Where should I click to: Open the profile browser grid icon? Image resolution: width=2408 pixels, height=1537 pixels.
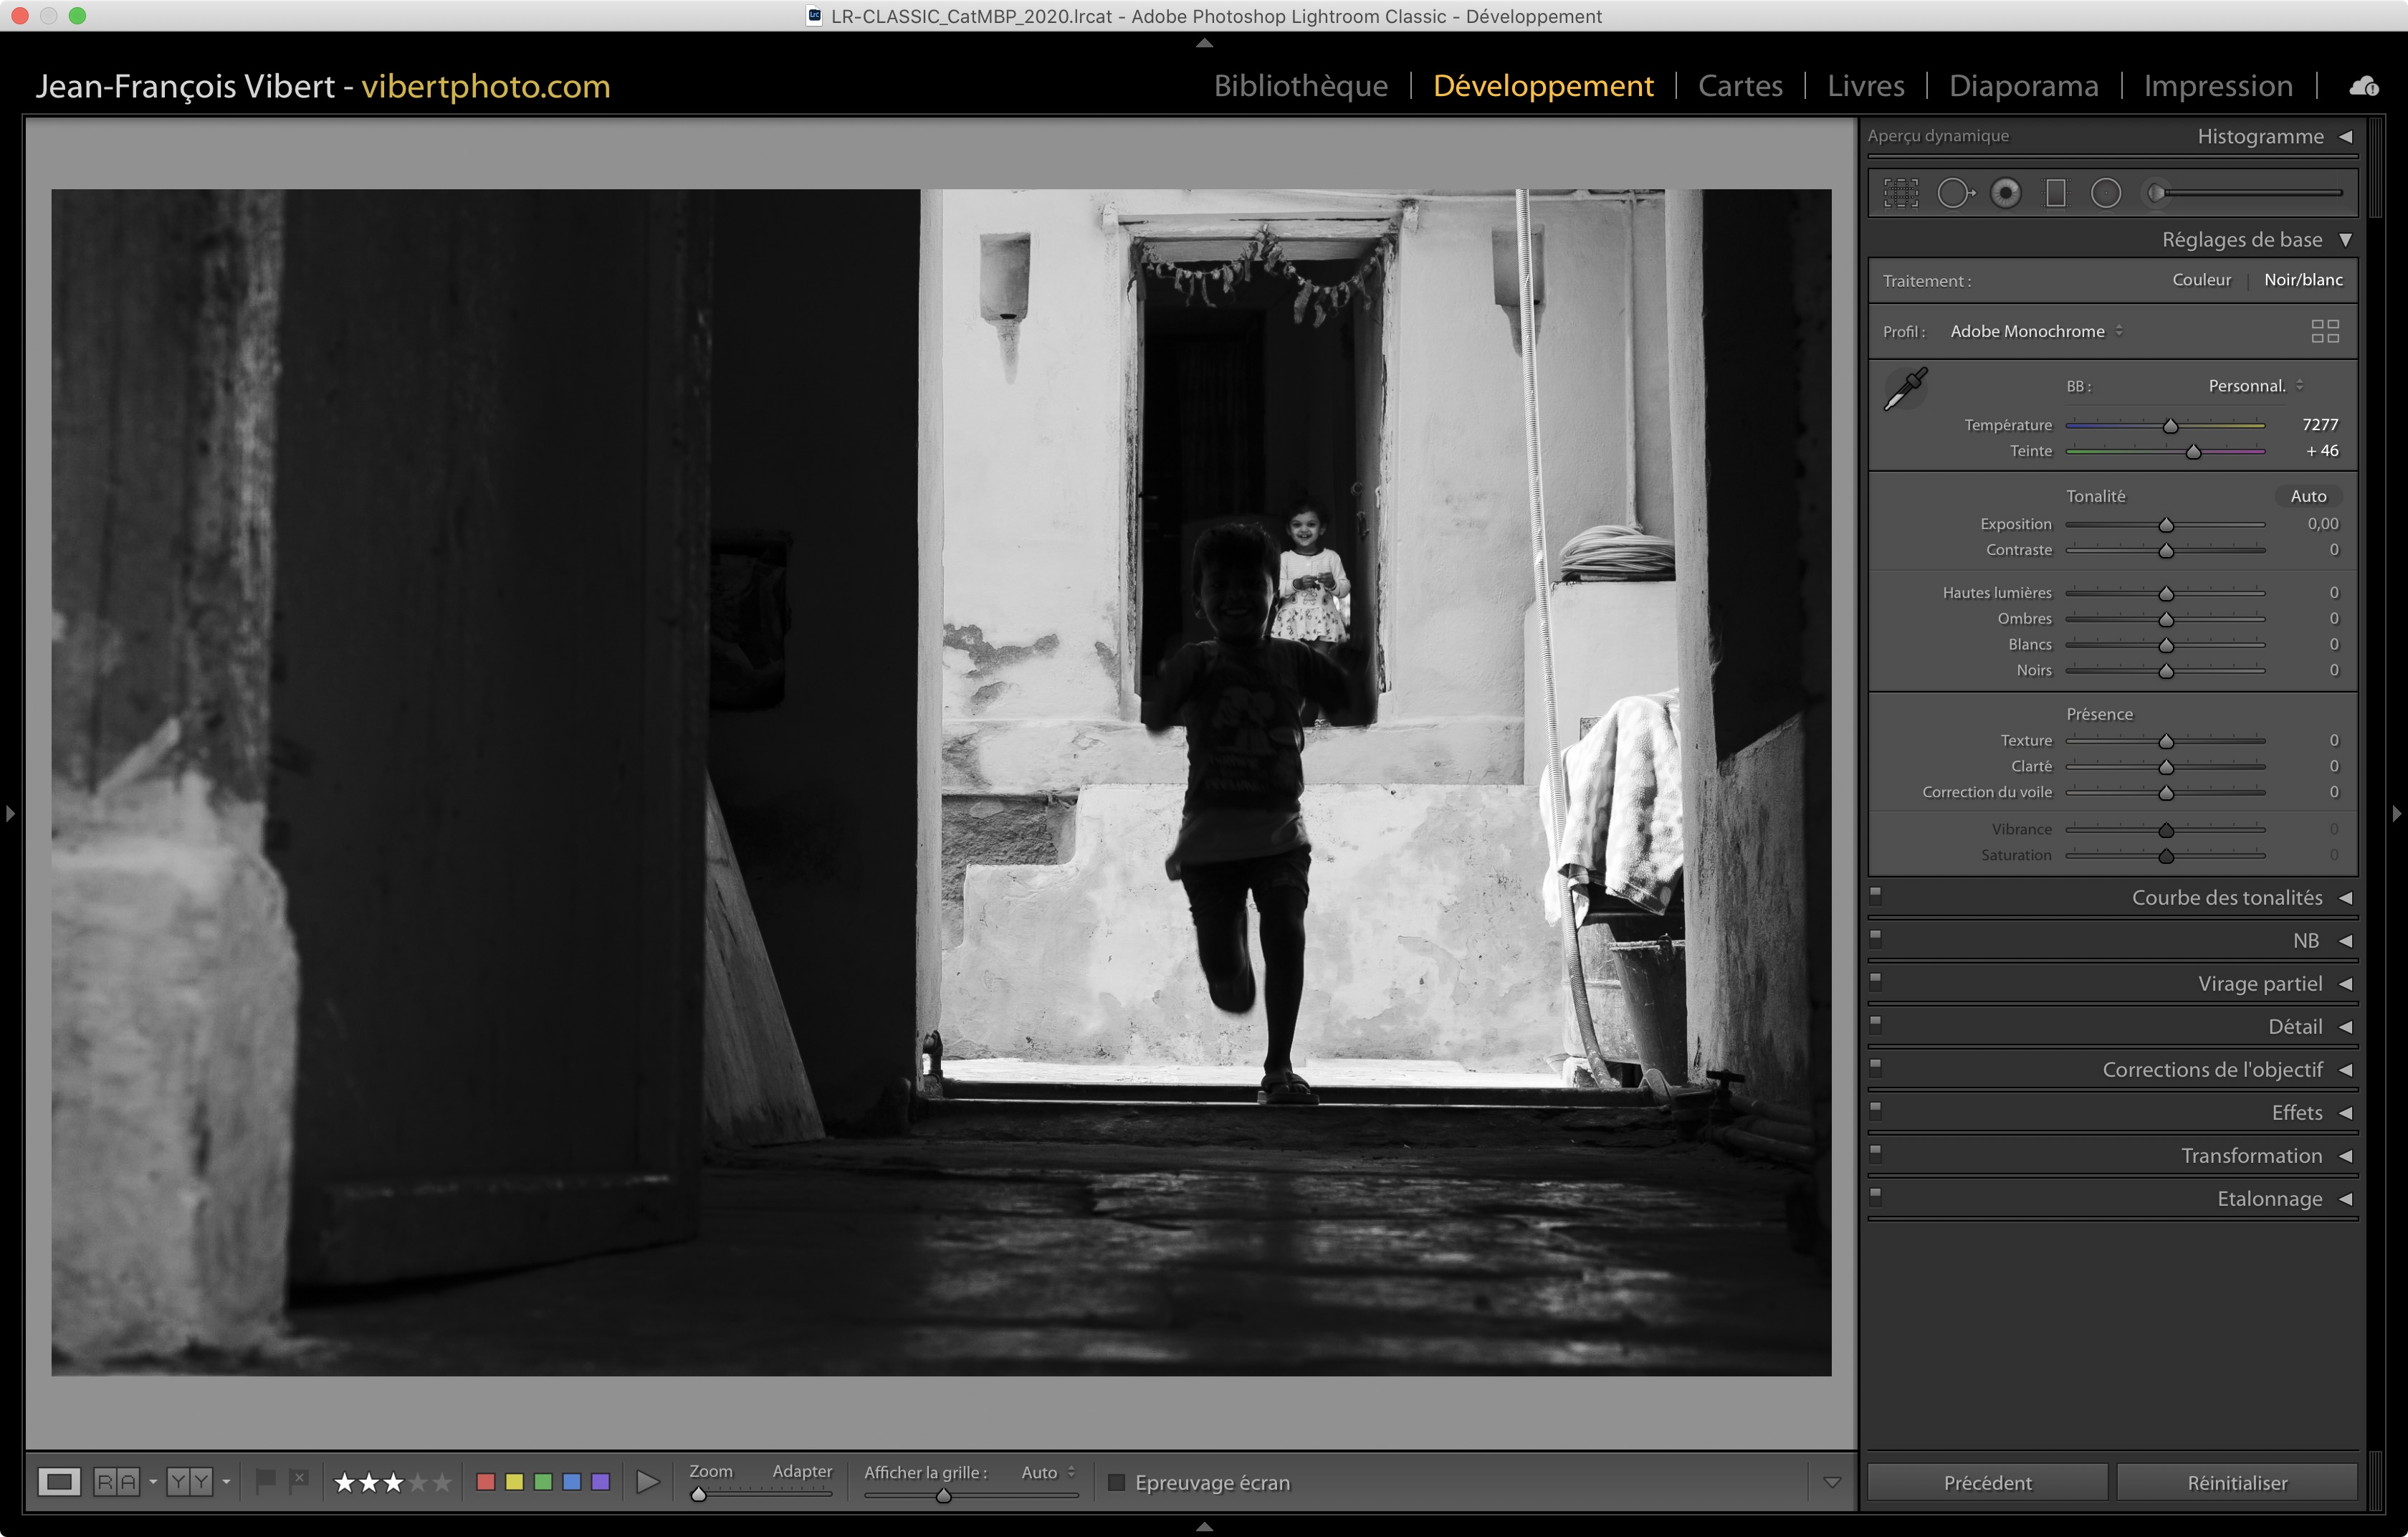2325,331
